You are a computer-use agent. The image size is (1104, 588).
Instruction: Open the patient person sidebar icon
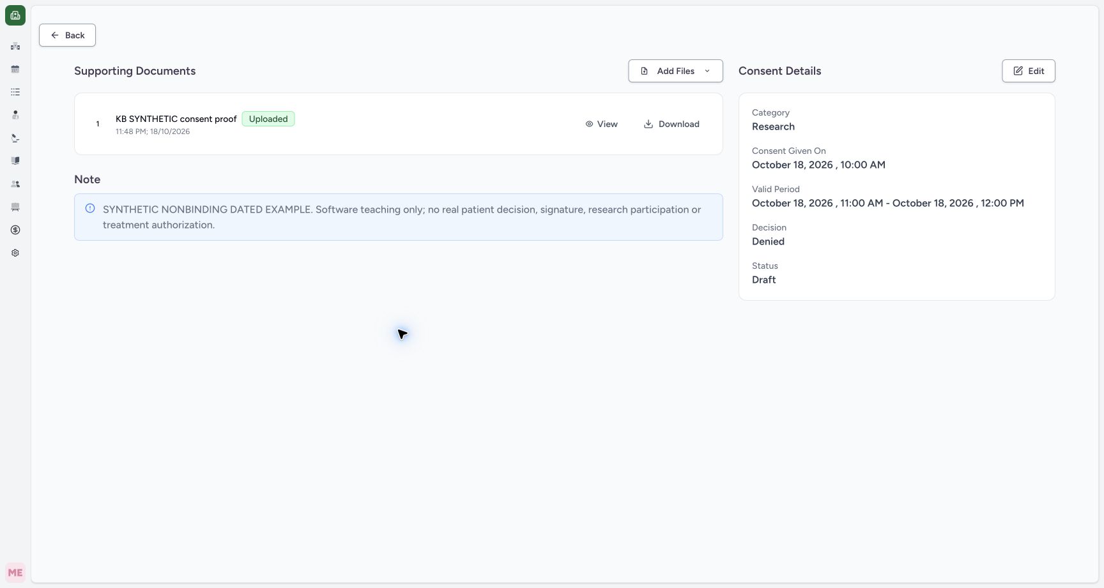point(15,115)
